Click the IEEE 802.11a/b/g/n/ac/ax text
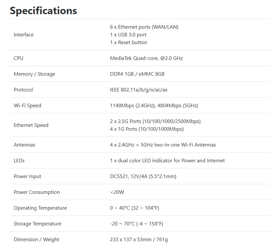 point(139,90)
